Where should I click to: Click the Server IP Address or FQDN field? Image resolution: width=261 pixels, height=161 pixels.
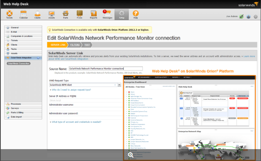(86, 101)
